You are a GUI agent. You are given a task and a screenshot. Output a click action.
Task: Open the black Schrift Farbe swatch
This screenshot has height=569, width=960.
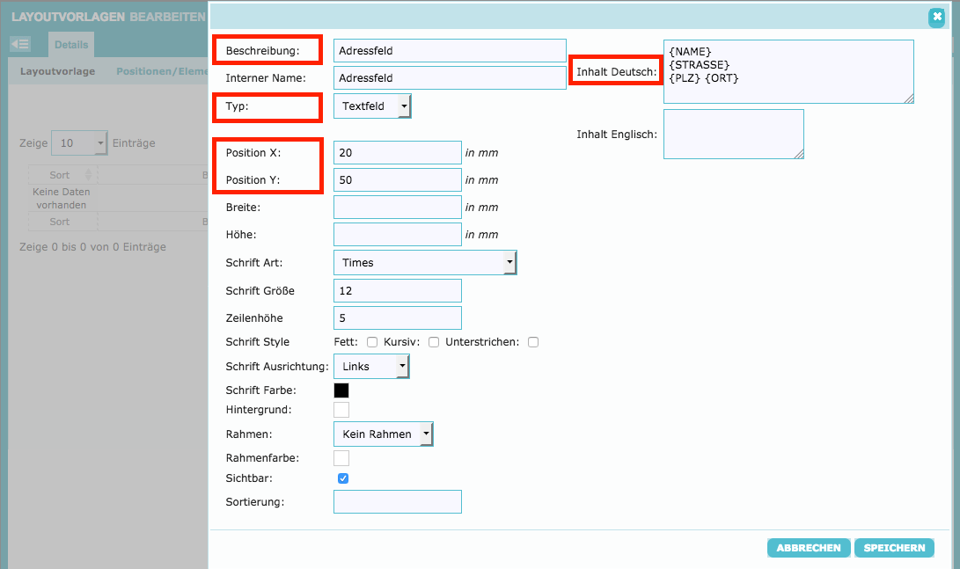pyautogui.click(x=341, y=390)
